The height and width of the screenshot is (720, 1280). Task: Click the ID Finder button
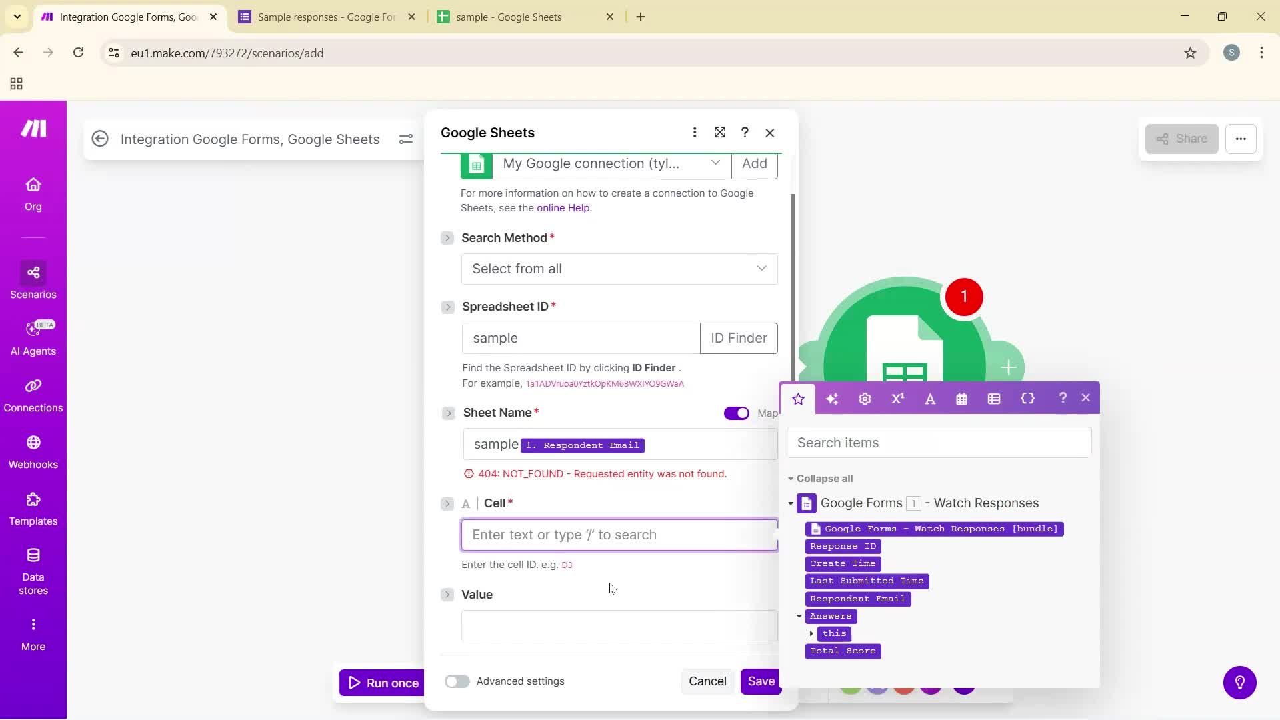click(739, 338)
